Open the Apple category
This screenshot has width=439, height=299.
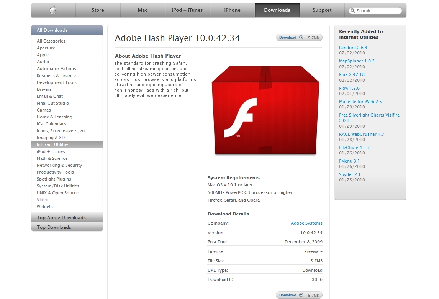pyautogui.click(x=43, y=55)
